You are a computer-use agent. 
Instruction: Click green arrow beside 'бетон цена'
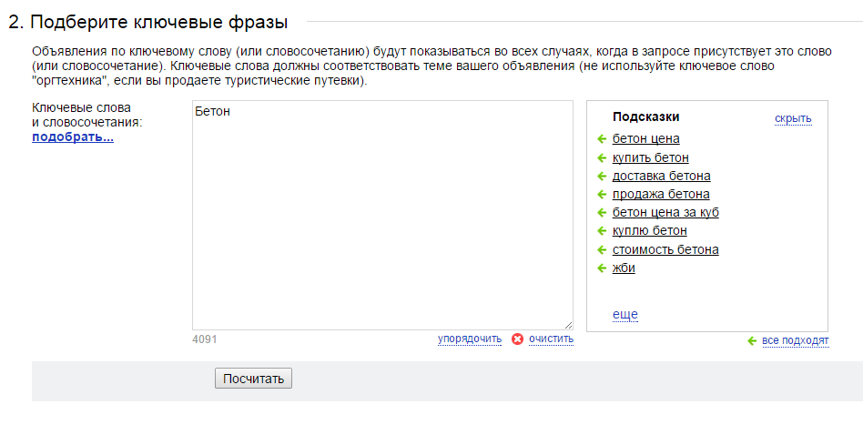coord(602,138)
